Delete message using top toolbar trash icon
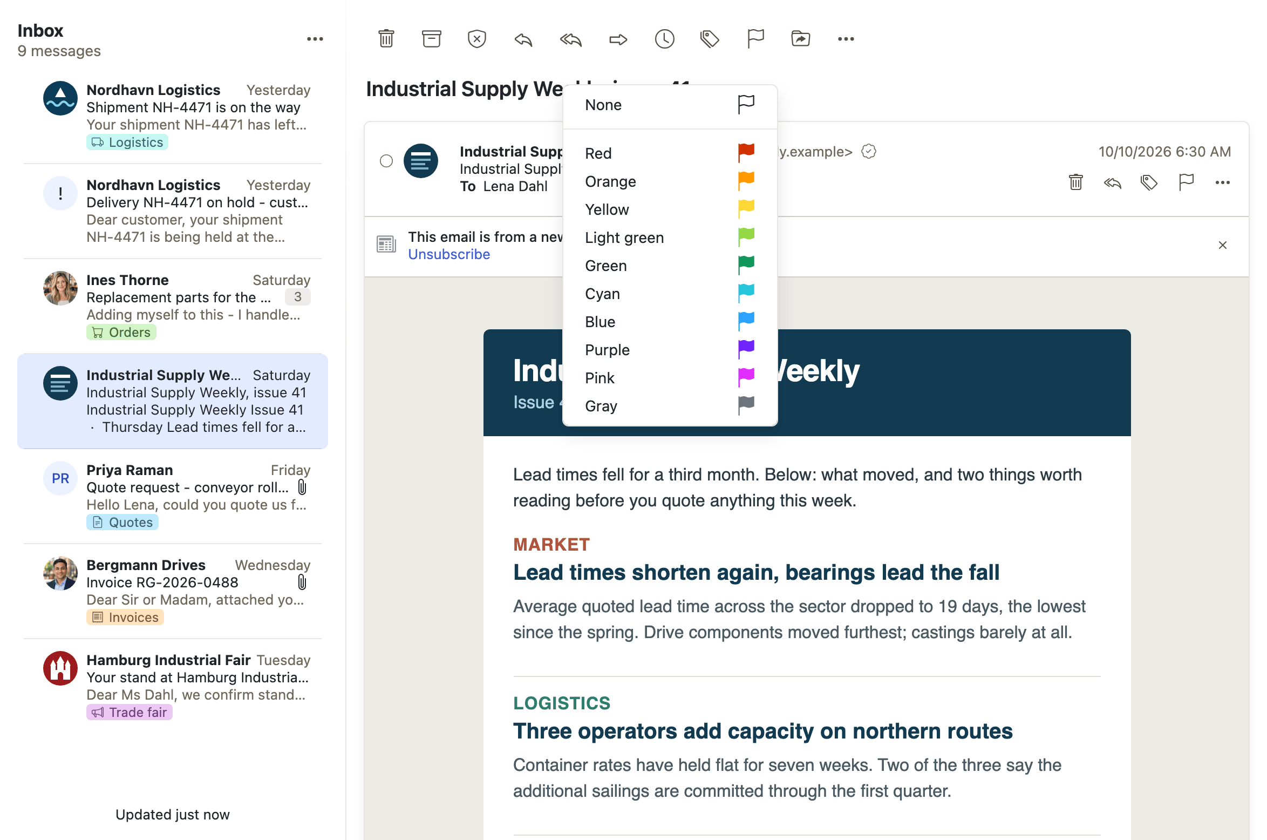The image size is (1267, 840). point(386,39)
